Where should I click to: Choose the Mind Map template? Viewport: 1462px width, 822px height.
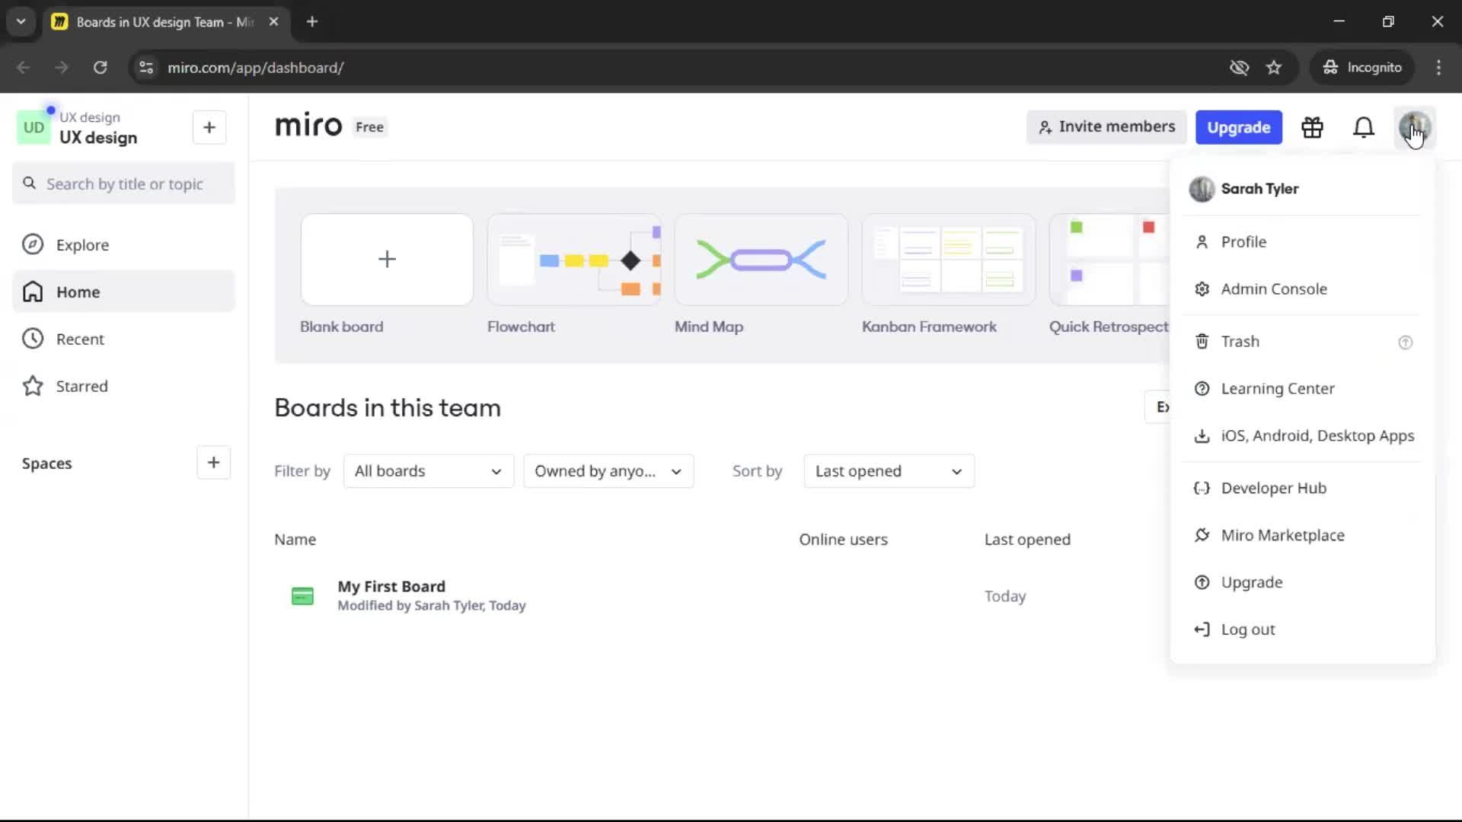[x=761, y=260]
